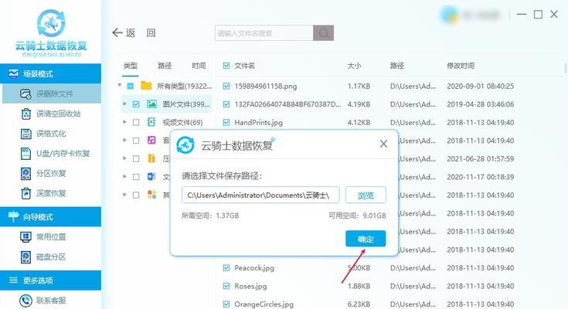Click the document type icon
Image resolution: width=568 pixels, height=309 pixels.
151,176
